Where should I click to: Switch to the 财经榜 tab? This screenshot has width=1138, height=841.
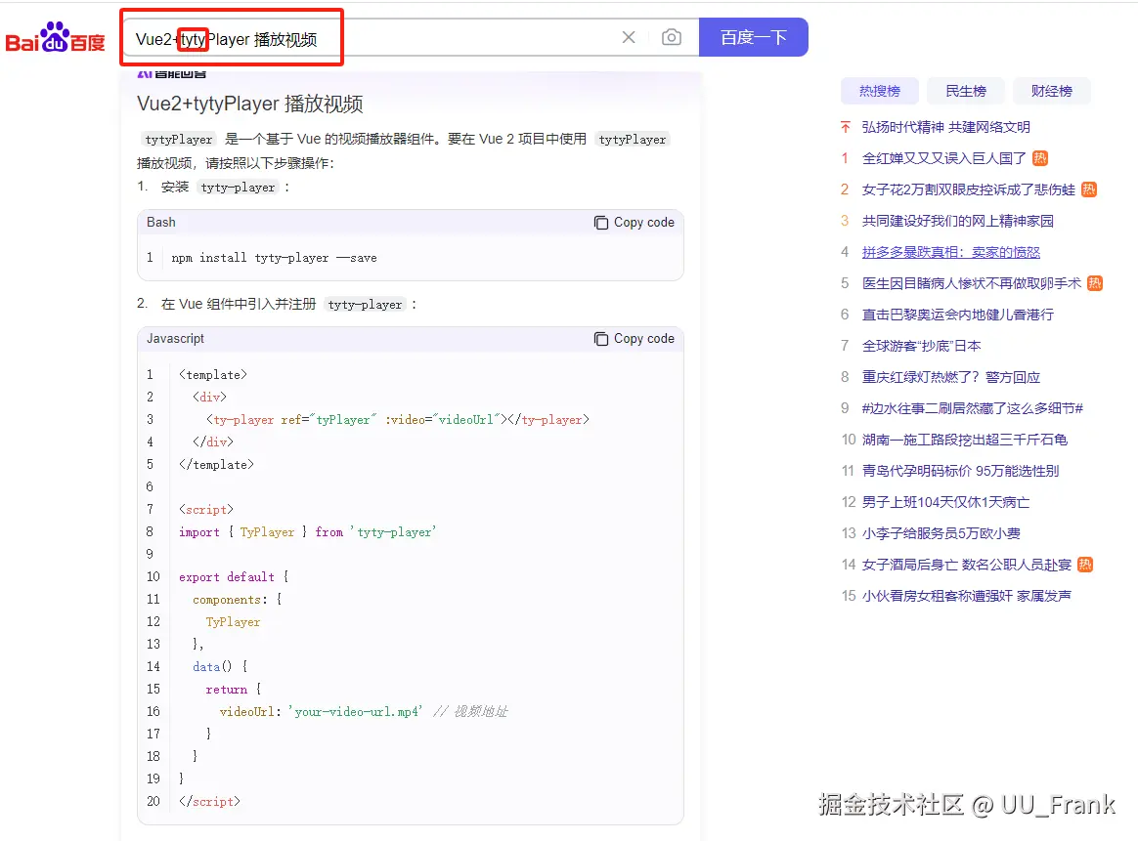click(1052, 91)
